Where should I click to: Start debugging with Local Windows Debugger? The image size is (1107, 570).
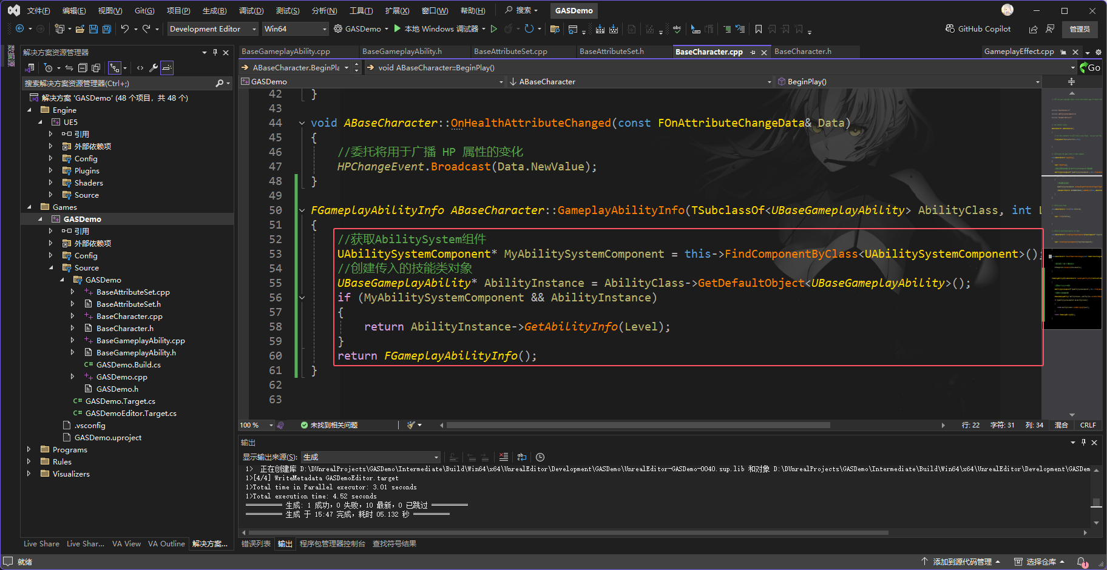click(436, 29)
